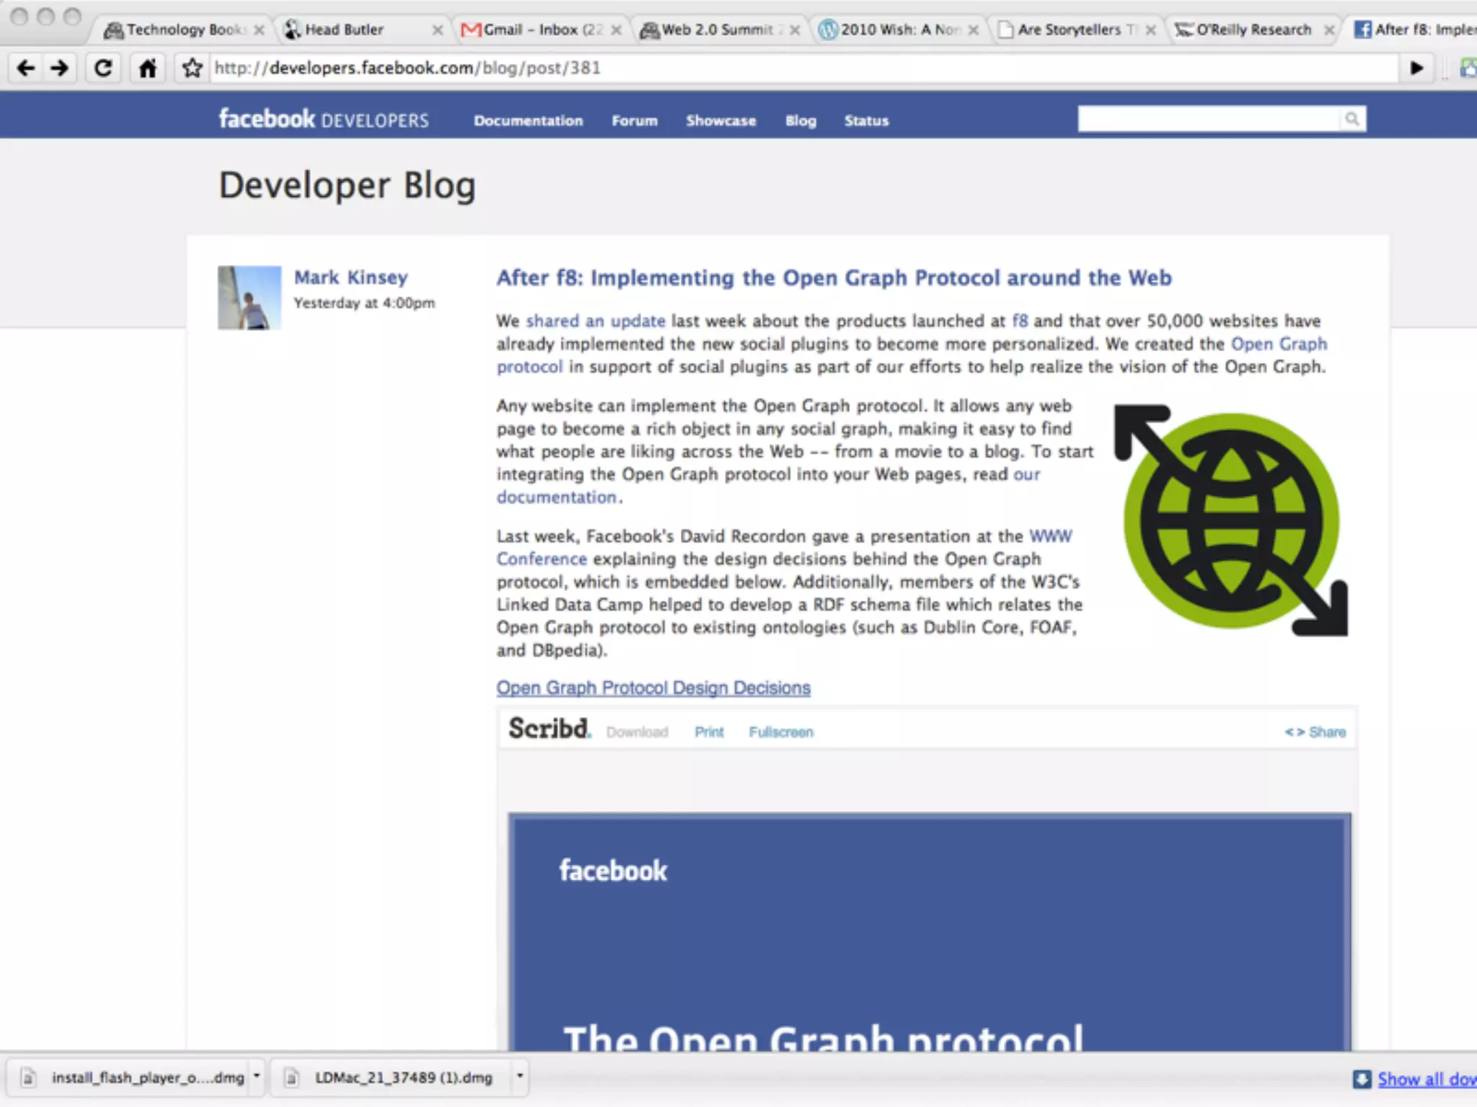Open the Open Graph Protocol Design Decisions link

pyautogui.click(x=653, y=688)
